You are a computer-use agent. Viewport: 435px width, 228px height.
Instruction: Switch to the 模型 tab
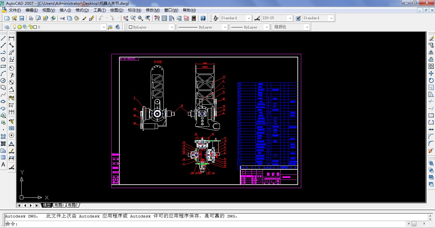tap(47, 205)
